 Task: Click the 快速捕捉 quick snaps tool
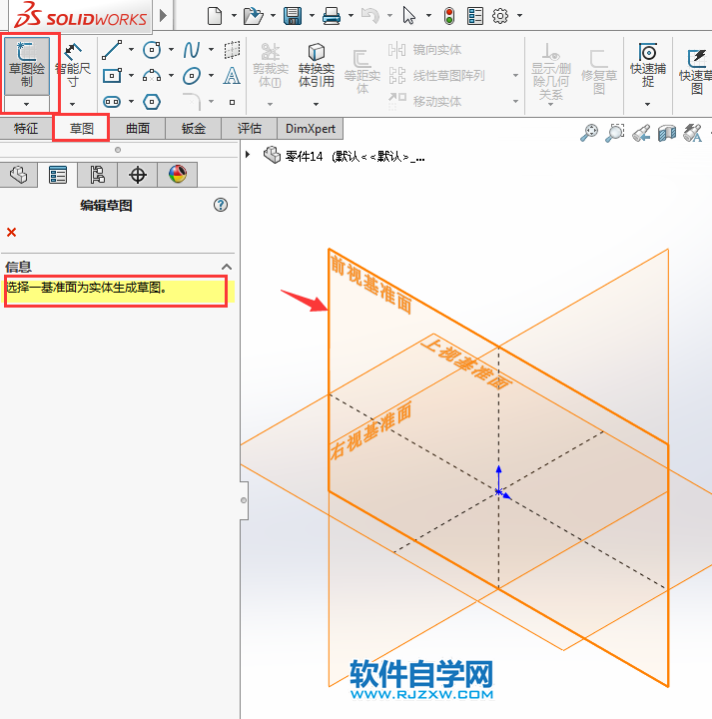coord(648,65)
